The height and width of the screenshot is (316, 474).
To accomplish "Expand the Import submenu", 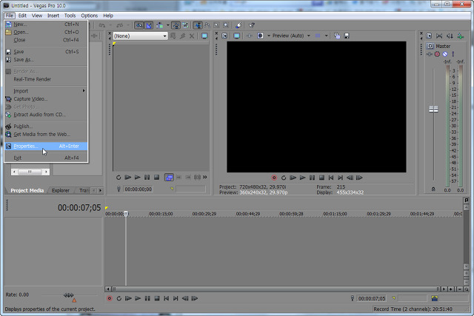I will [x=46, y=91].
